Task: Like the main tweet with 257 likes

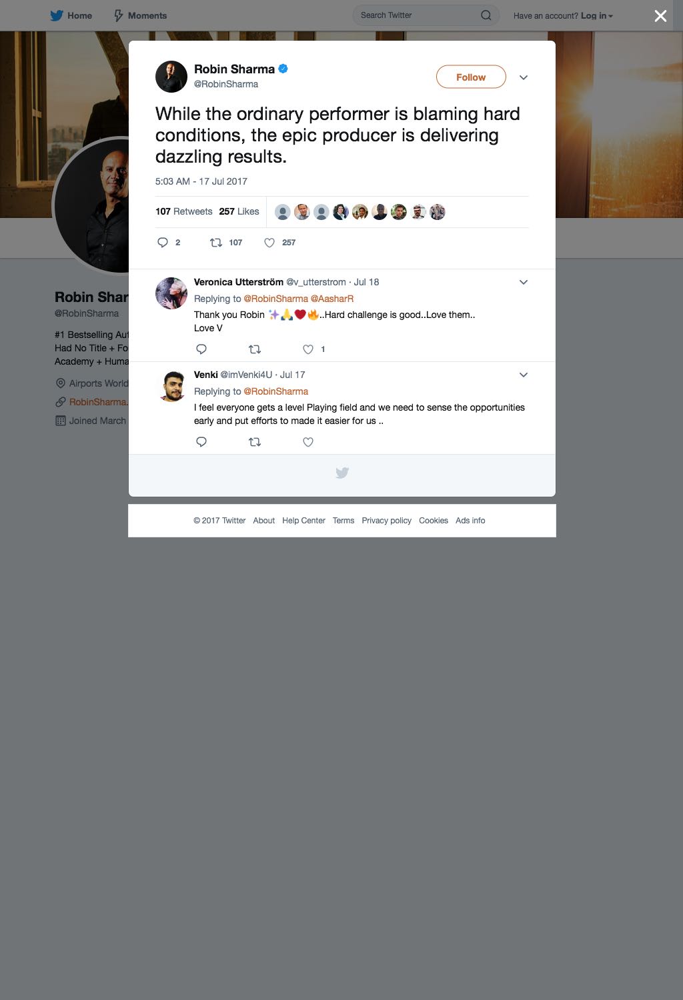Action: point(269,243)
